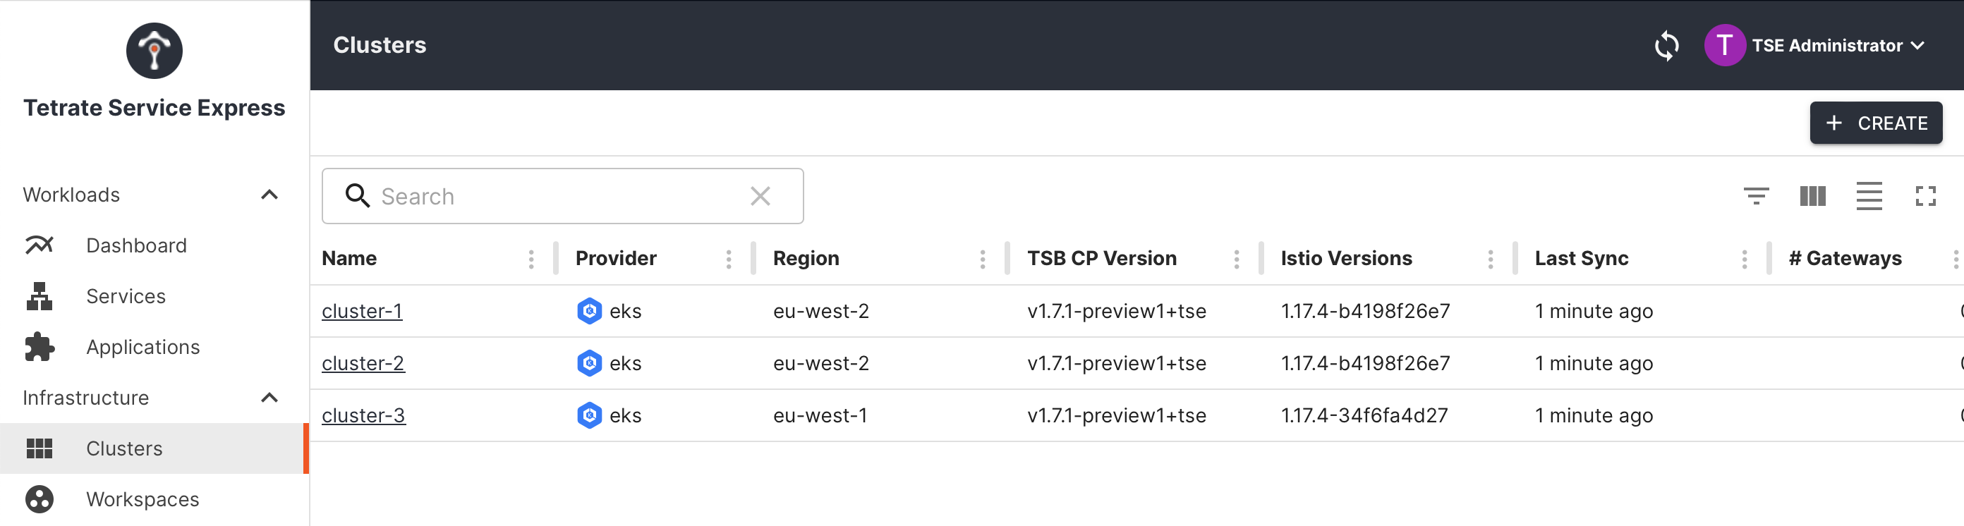
Task: Collapse the Workloads section
Action: point(269,195)
